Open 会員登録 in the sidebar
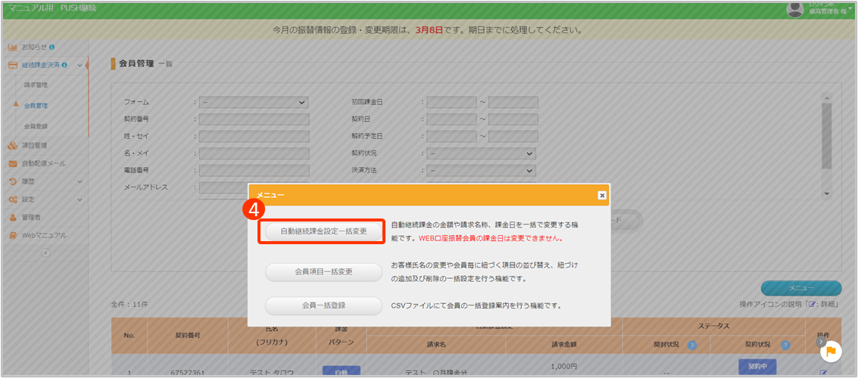The height and width of the screenshot is (378, 858). pyautogui.click(x=36, y=126)
